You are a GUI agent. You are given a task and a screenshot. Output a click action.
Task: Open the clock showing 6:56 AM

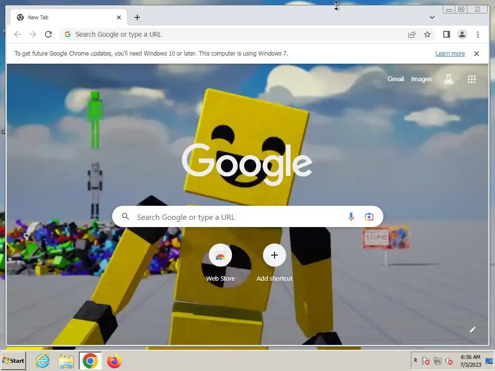tap(470, 360)
